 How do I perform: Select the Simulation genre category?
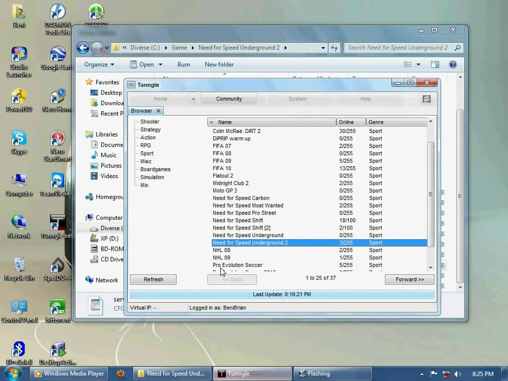pyautogui.click(x=152, y=177)
